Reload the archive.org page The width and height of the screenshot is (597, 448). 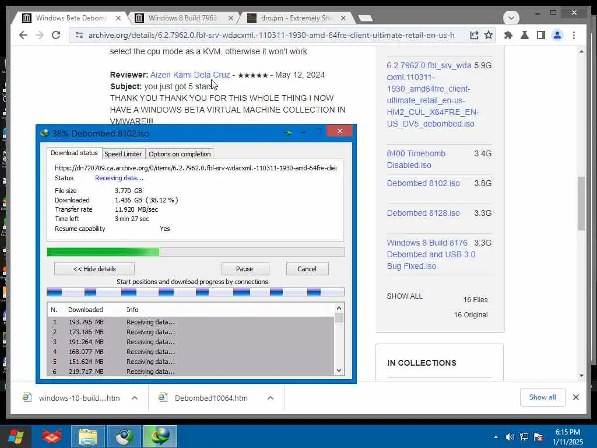56,35
